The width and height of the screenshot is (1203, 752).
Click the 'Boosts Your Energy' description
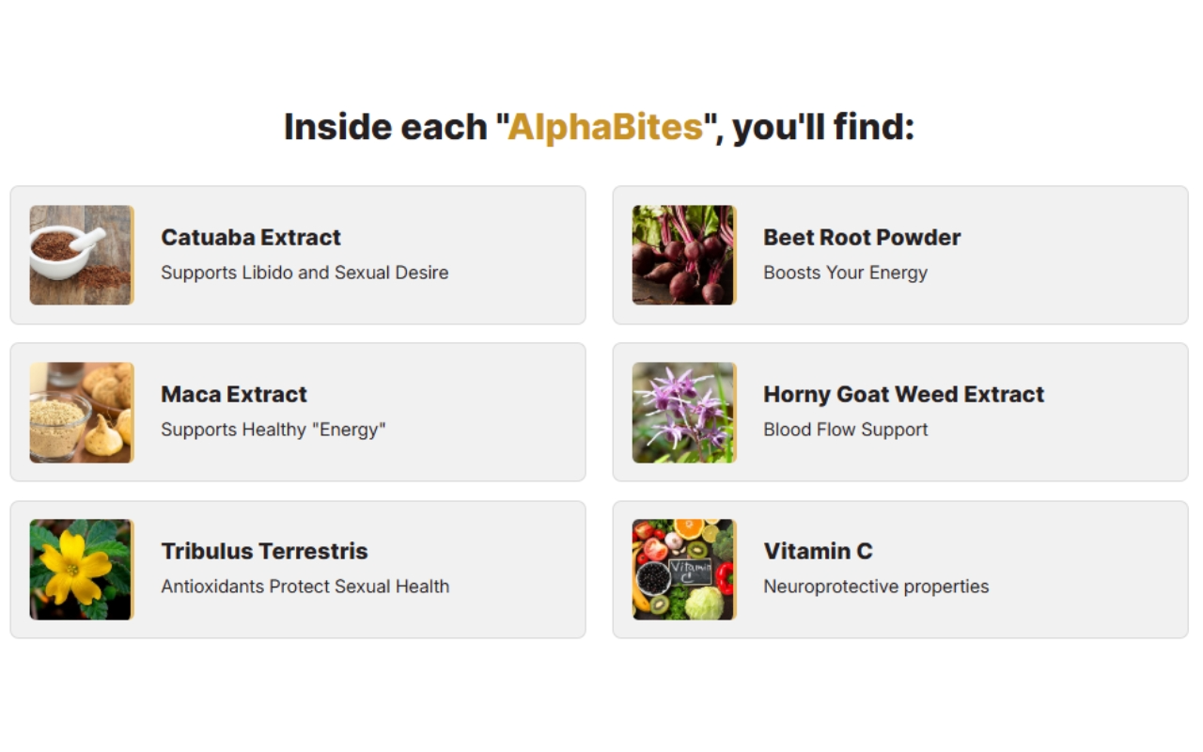coord(845,273)
